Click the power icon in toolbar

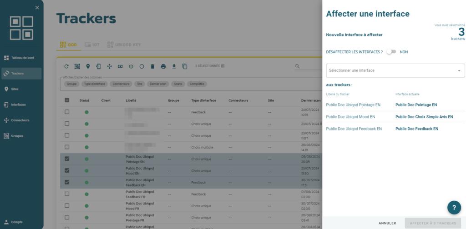[x=131, y=66]
